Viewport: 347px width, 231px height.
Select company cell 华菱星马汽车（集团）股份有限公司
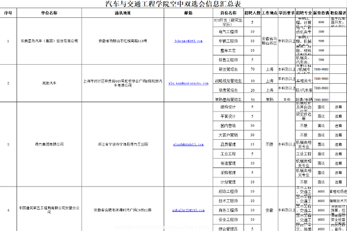49,41
